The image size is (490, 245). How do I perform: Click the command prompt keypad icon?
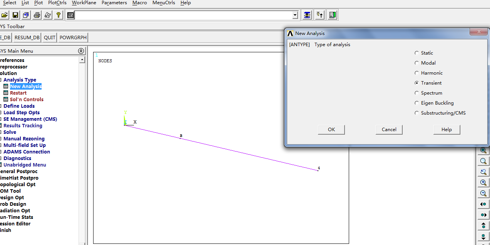(x=70, y=15)
